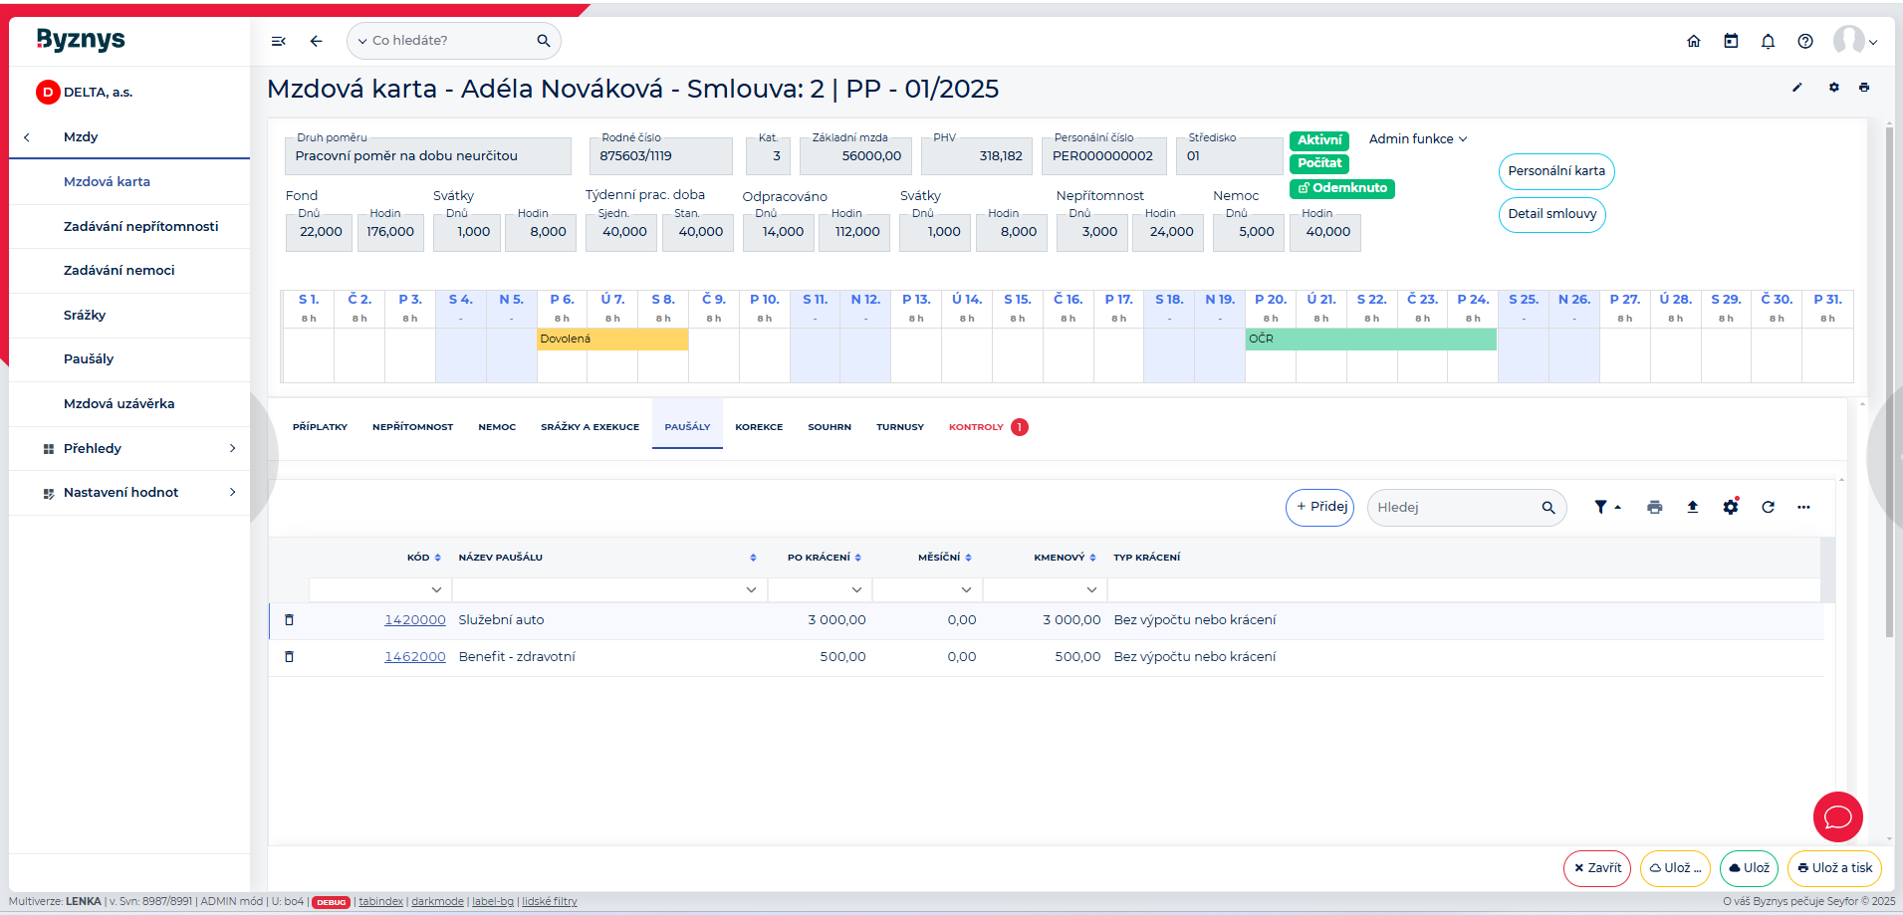Open notifications bell icon
The height and width of the screenshot is (915, 1903).
pyautogui.click(x=1768, y=41)
